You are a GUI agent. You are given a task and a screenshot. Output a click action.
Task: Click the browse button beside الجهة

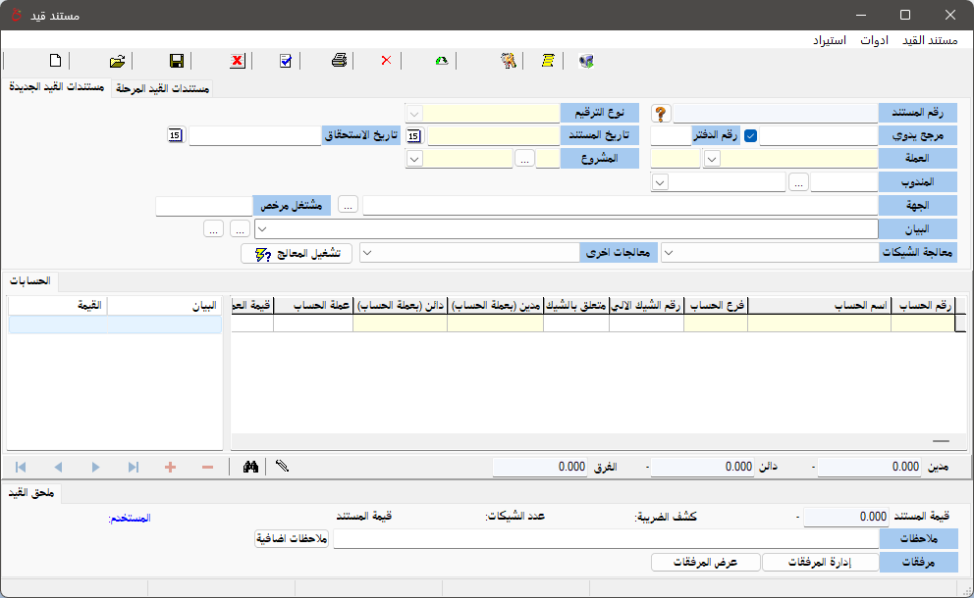point(348,205)
